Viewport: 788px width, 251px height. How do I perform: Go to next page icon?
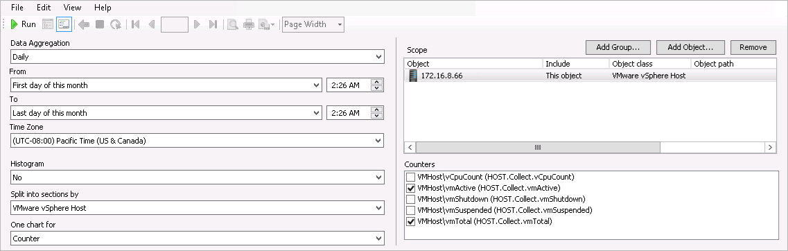[x=197, y=24]
